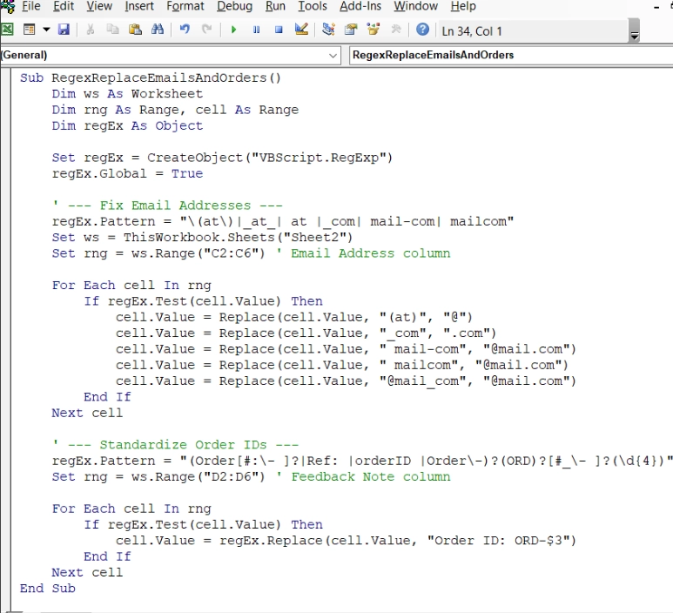This screenshot has height=613, width=673.
Task: Click the Save icon in toolbar
Action: click(x=64, y=30)
